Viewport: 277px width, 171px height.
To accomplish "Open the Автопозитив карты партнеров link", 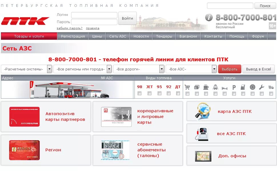I will pos(65,117).
